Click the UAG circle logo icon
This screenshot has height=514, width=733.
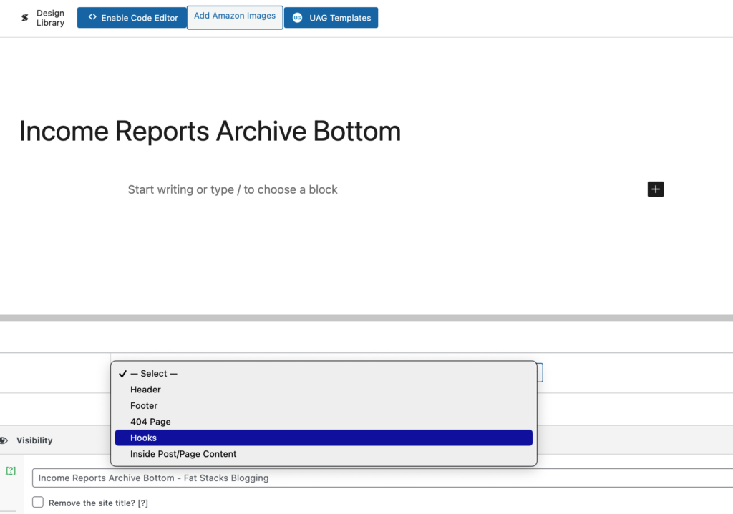[297, 18]
